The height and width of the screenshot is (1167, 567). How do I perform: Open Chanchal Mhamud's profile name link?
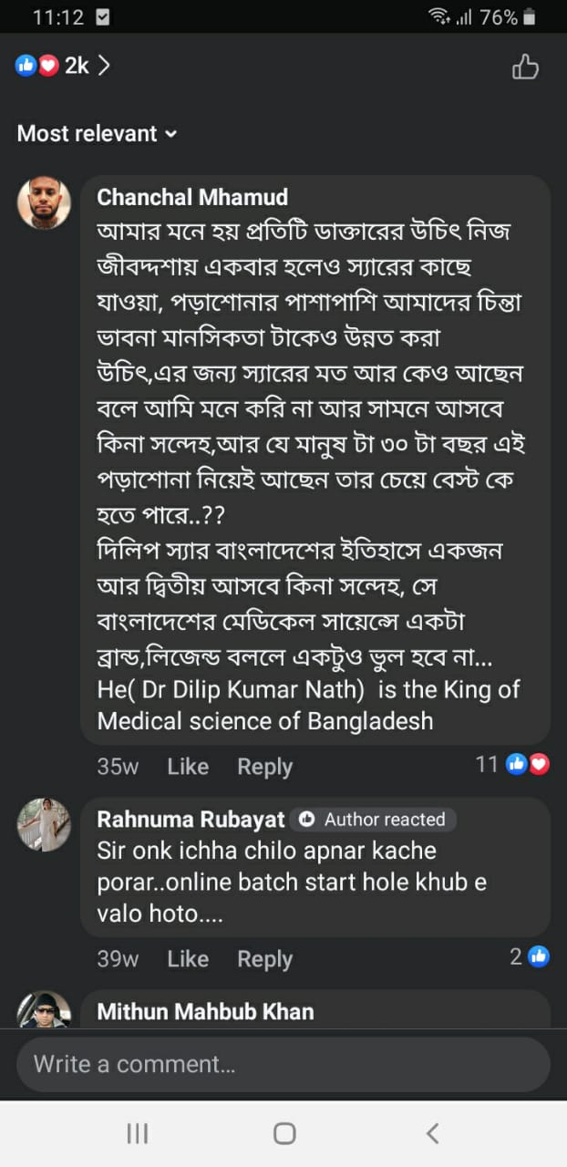pos(192,197)
